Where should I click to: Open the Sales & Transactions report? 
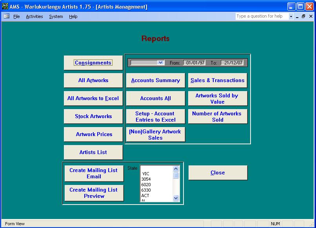click(218, 81)
